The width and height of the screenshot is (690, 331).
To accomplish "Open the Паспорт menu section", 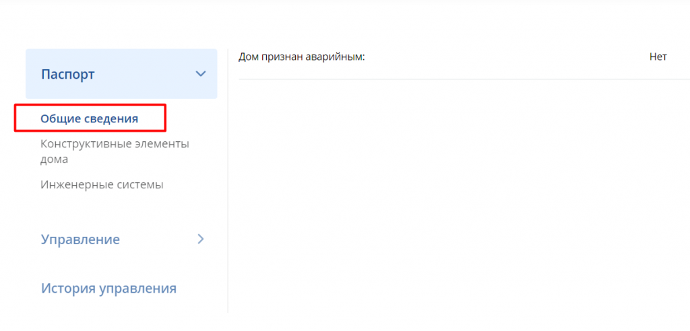I will 121,74.
